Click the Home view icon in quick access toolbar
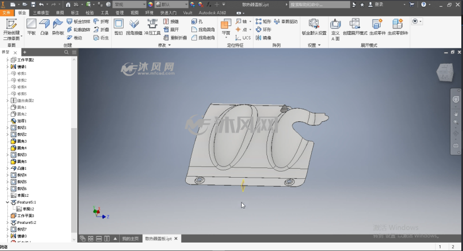Screen dimensions: 463x251 [x=68, y=5]
